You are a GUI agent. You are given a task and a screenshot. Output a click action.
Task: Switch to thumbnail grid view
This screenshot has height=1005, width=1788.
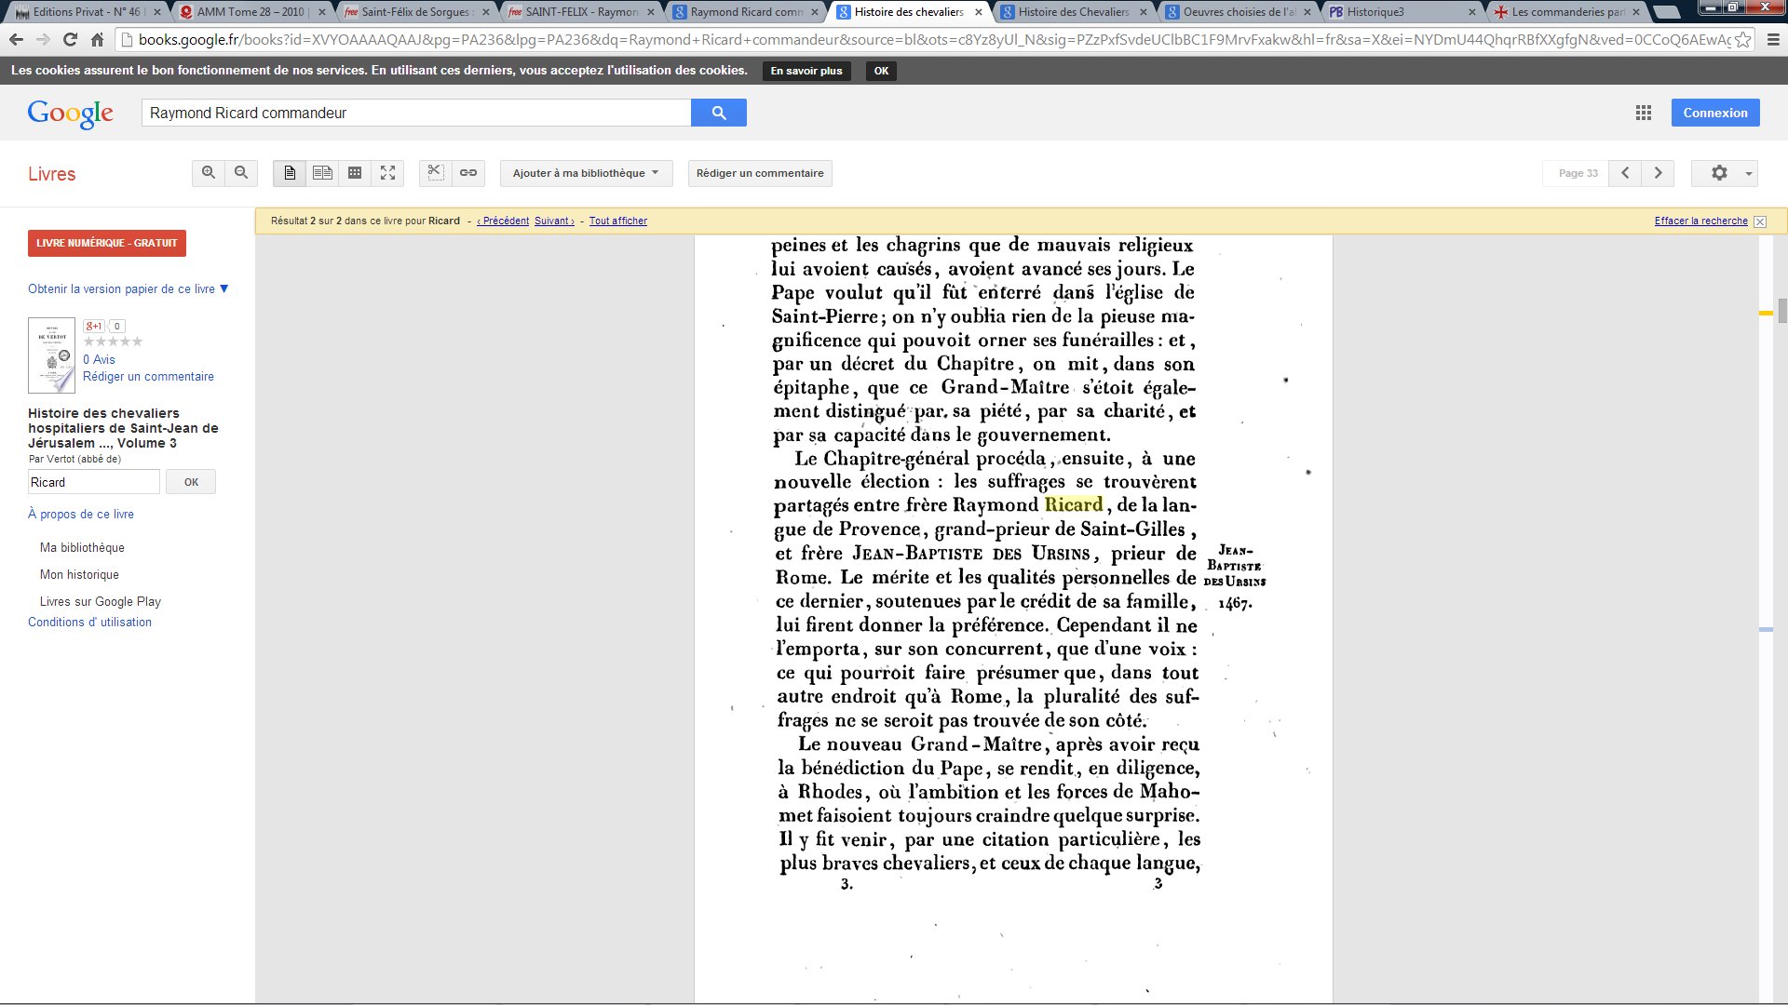coord(355,173)
